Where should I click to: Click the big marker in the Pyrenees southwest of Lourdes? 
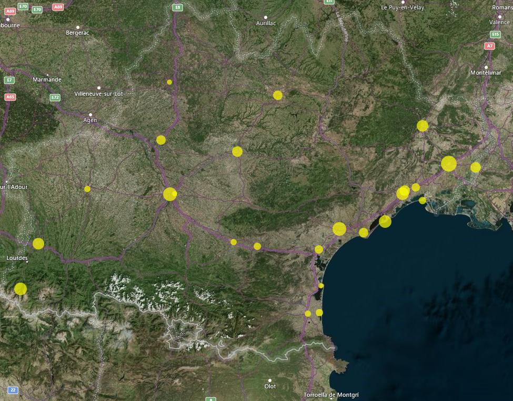click(21, 289)
